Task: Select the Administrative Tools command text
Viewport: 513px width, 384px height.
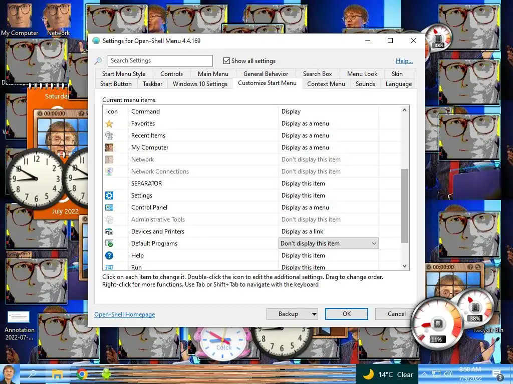Action: coord(158,219)
